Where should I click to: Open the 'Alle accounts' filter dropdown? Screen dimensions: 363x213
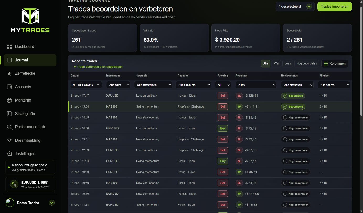click(193, 85)
